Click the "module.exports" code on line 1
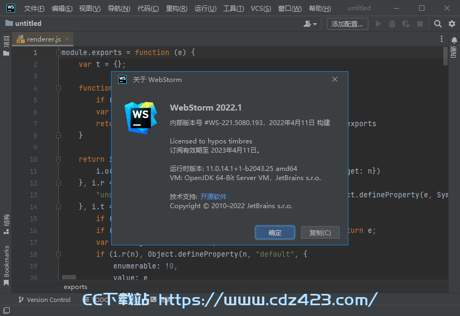Image resolution: width=460 pixels, height=316 pixels. tap(92, 52)
